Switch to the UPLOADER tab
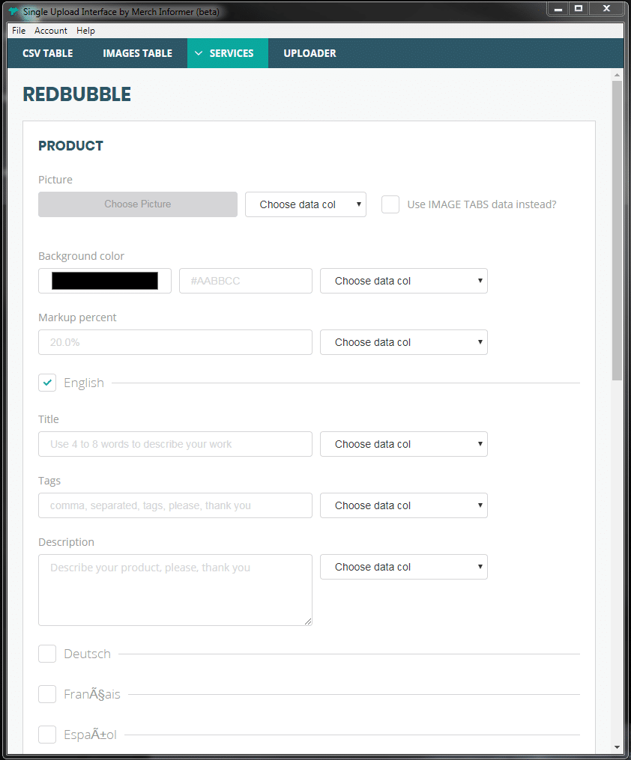Viewport: 631px width, 760px height. tap(310, 53)
